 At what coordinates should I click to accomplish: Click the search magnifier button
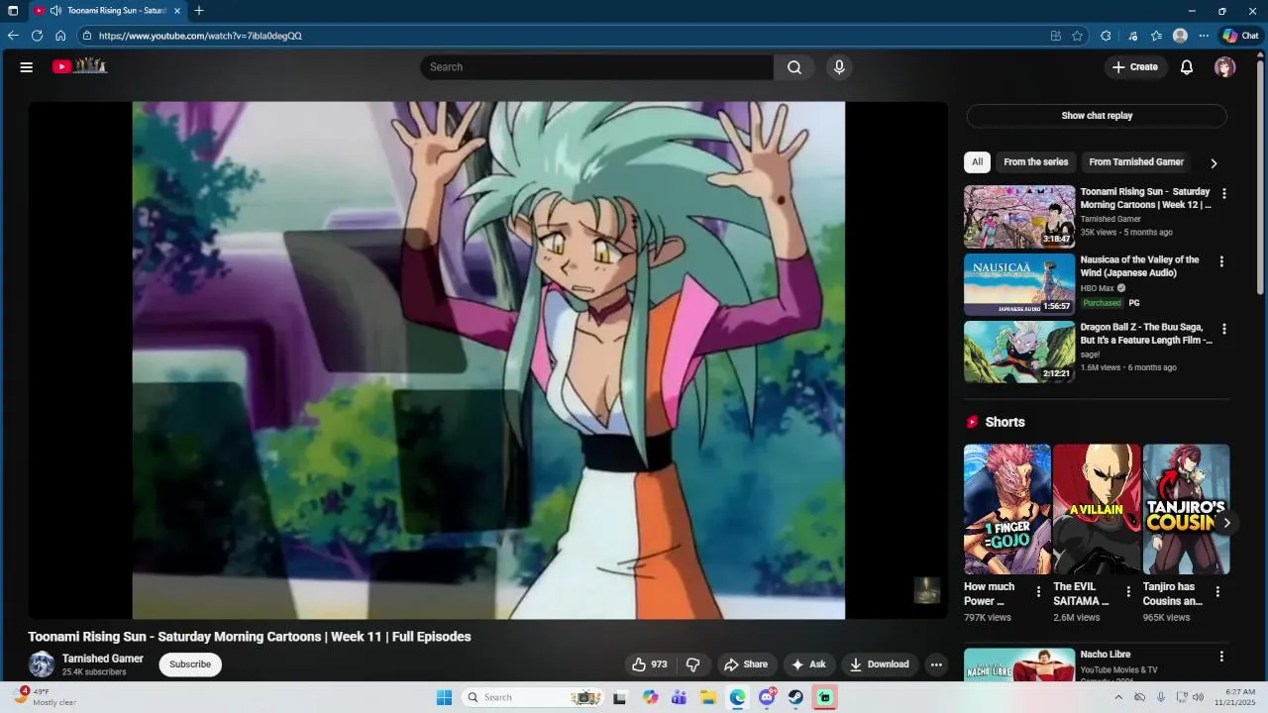tap(794, 67)
